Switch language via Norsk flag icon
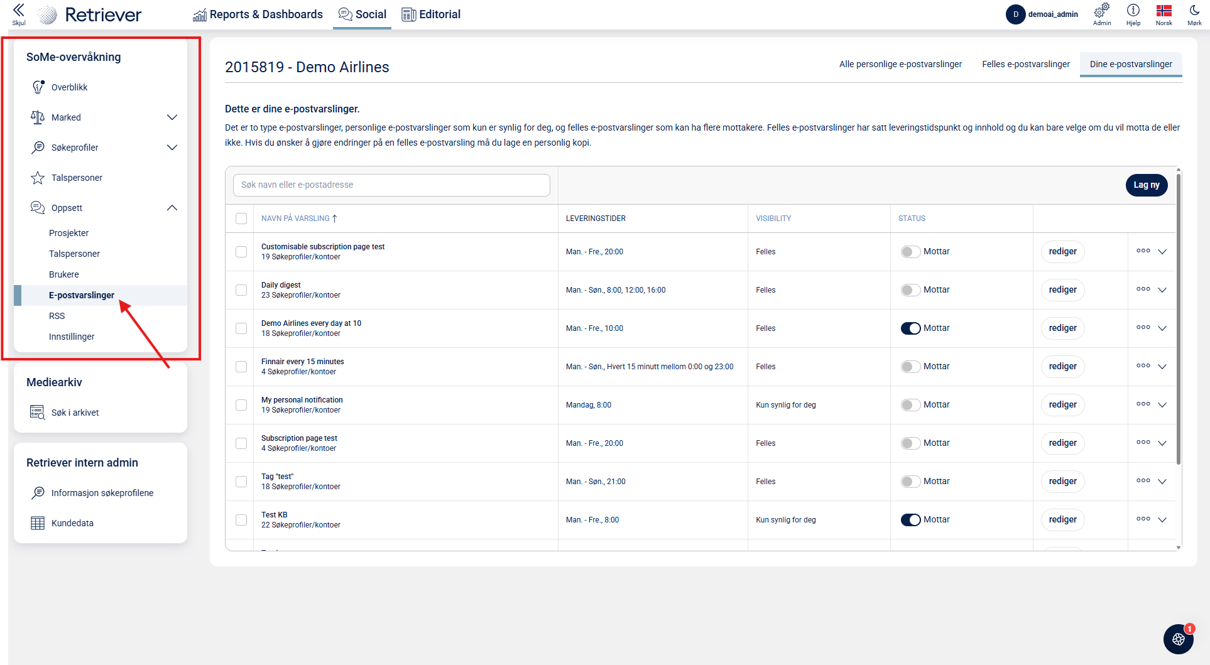The height and width of the screenshot is (665, 1210). (1164, 11)
